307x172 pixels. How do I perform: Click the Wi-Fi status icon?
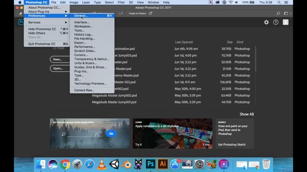point(231,2)
